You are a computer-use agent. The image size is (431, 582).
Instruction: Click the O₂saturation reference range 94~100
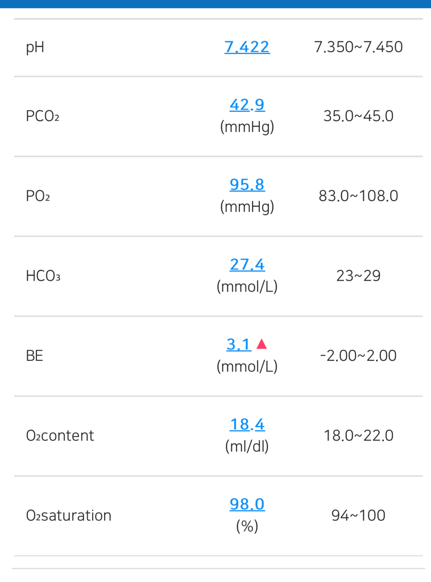click(x=358, y=516)
